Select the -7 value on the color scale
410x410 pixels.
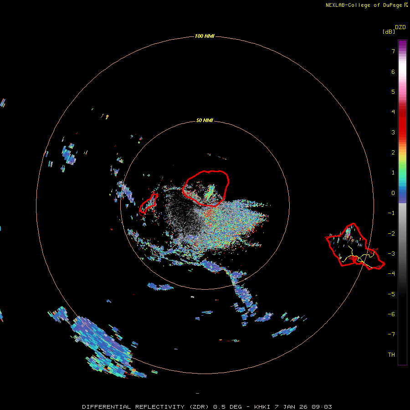click(391, 334)
